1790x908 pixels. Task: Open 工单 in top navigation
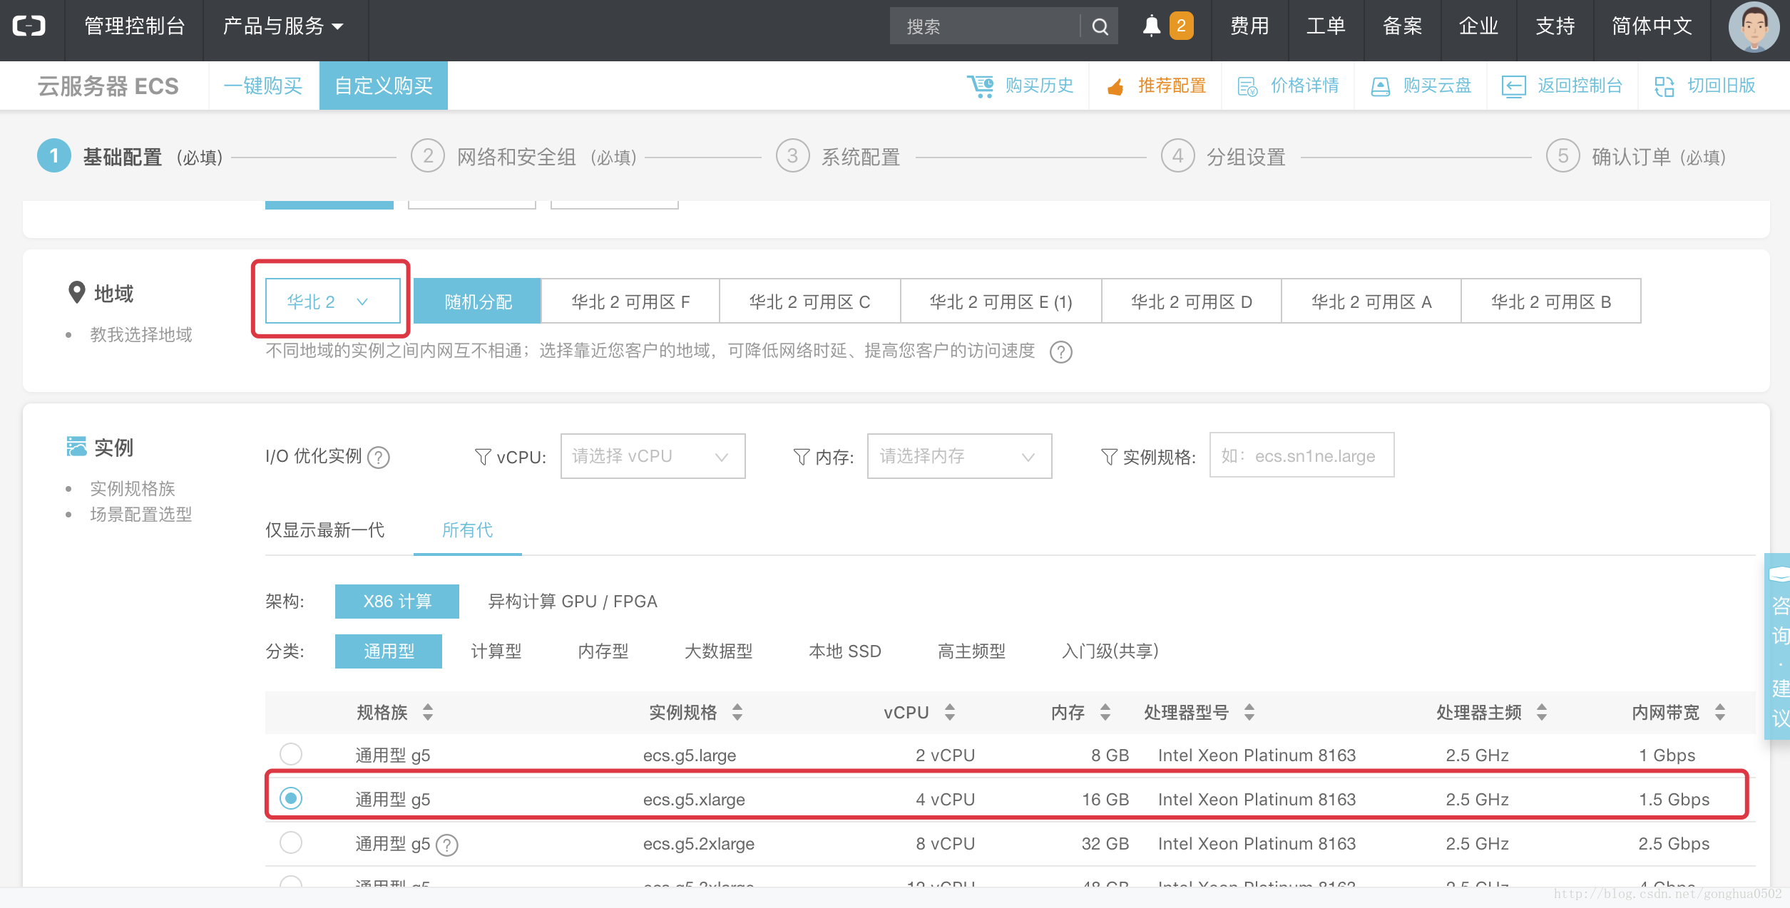click(1326, 26)
